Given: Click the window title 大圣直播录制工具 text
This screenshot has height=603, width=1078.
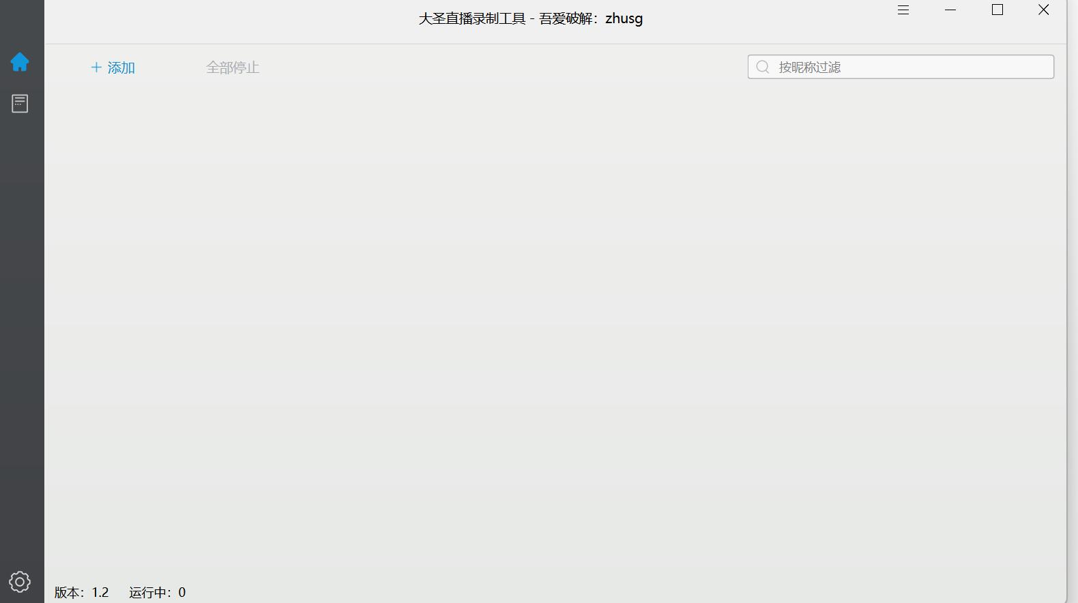Looking at the screenshot, I should (472, 19).
